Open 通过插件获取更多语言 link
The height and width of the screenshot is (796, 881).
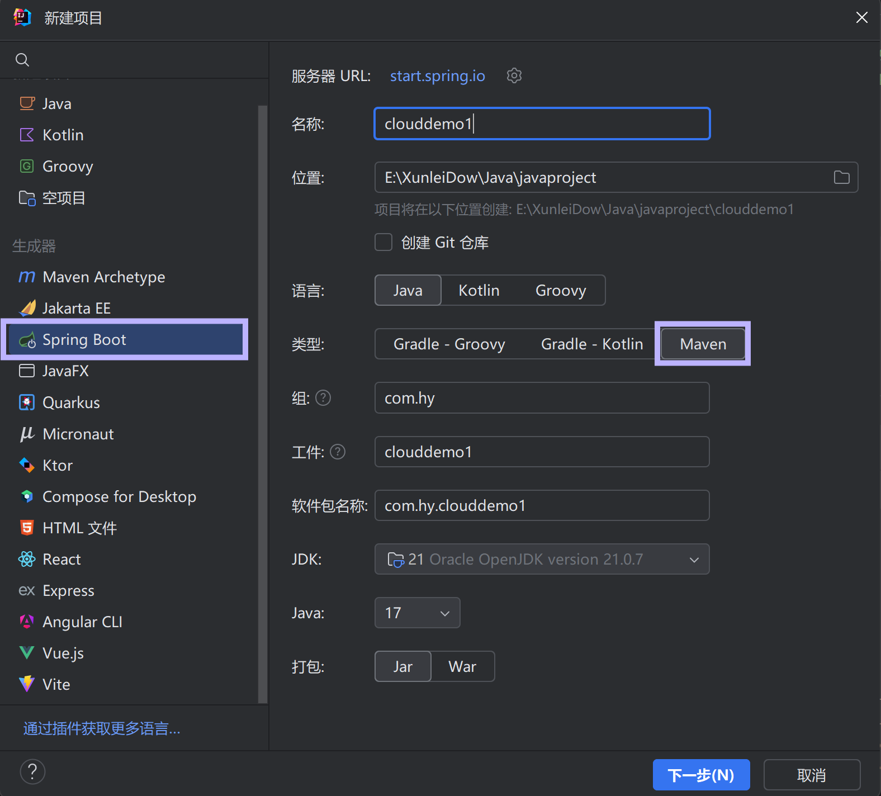102,728
